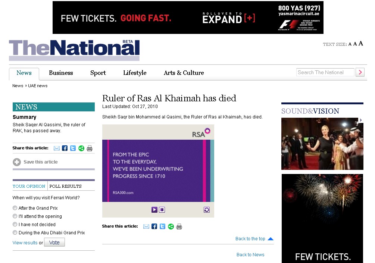375x263 pixels.
Task: Open the Sport section
Action: tap(98, 73)
